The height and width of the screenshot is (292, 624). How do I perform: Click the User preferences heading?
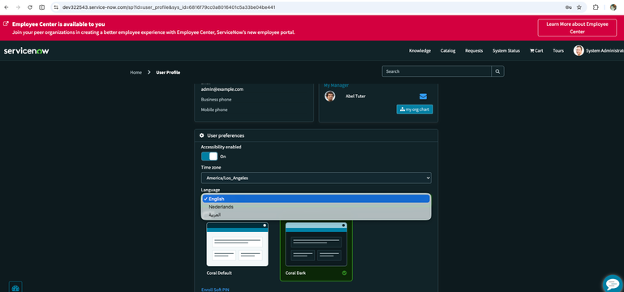(x=226, y=135)
